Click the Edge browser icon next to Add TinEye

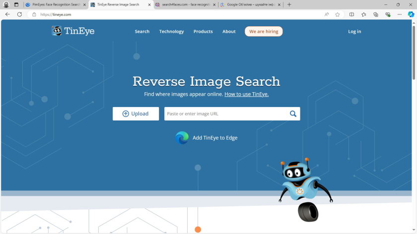click(182, 138)
